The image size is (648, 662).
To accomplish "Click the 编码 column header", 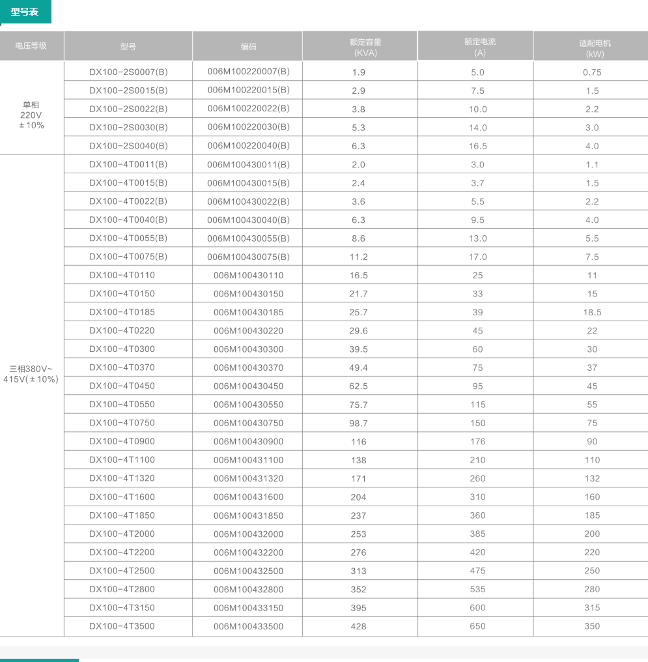I will click(248, 47).
